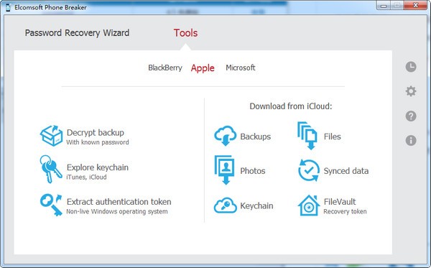The width and height of the screenshot is (431, 268).
Task: Open the FileVault house icon
Action: click(x=309, y=205)
